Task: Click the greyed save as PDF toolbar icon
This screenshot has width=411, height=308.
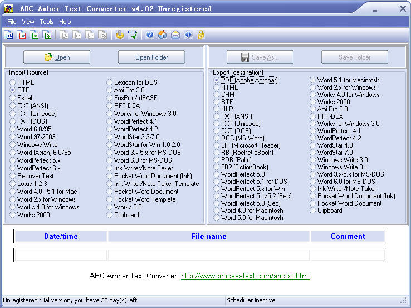Action: [64, 35]
